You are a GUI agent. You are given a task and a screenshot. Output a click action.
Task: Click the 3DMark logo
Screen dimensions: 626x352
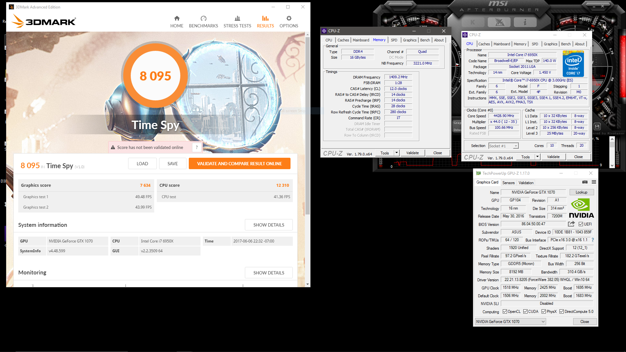point(44,21)
